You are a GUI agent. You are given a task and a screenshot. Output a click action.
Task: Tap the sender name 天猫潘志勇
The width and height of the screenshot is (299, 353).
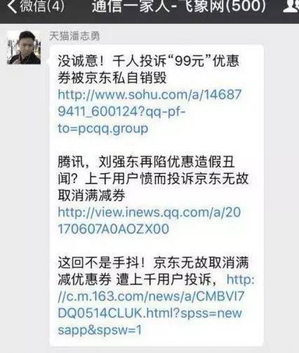coord(75,36)
